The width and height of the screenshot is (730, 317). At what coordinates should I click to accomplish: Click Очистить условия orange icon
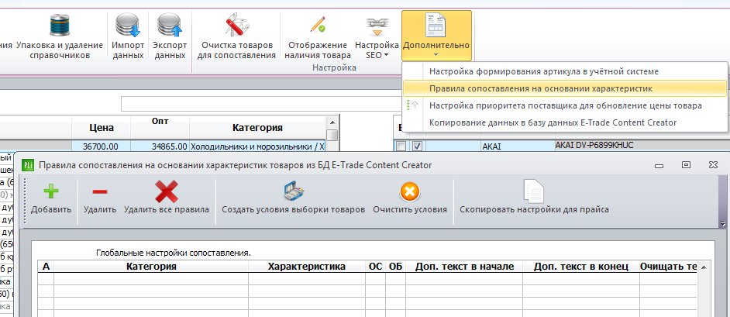(410, 192)
